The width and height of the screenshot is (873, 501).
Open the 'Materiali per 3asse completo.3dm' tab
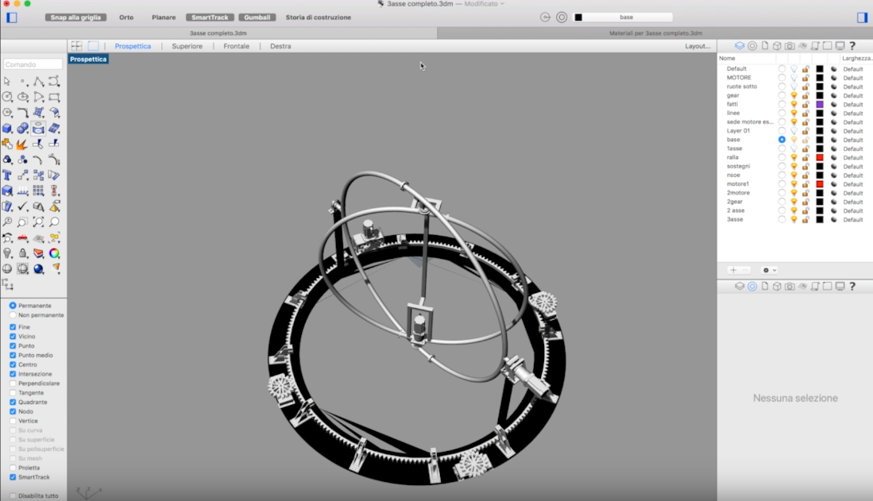[x=655, y=33]
